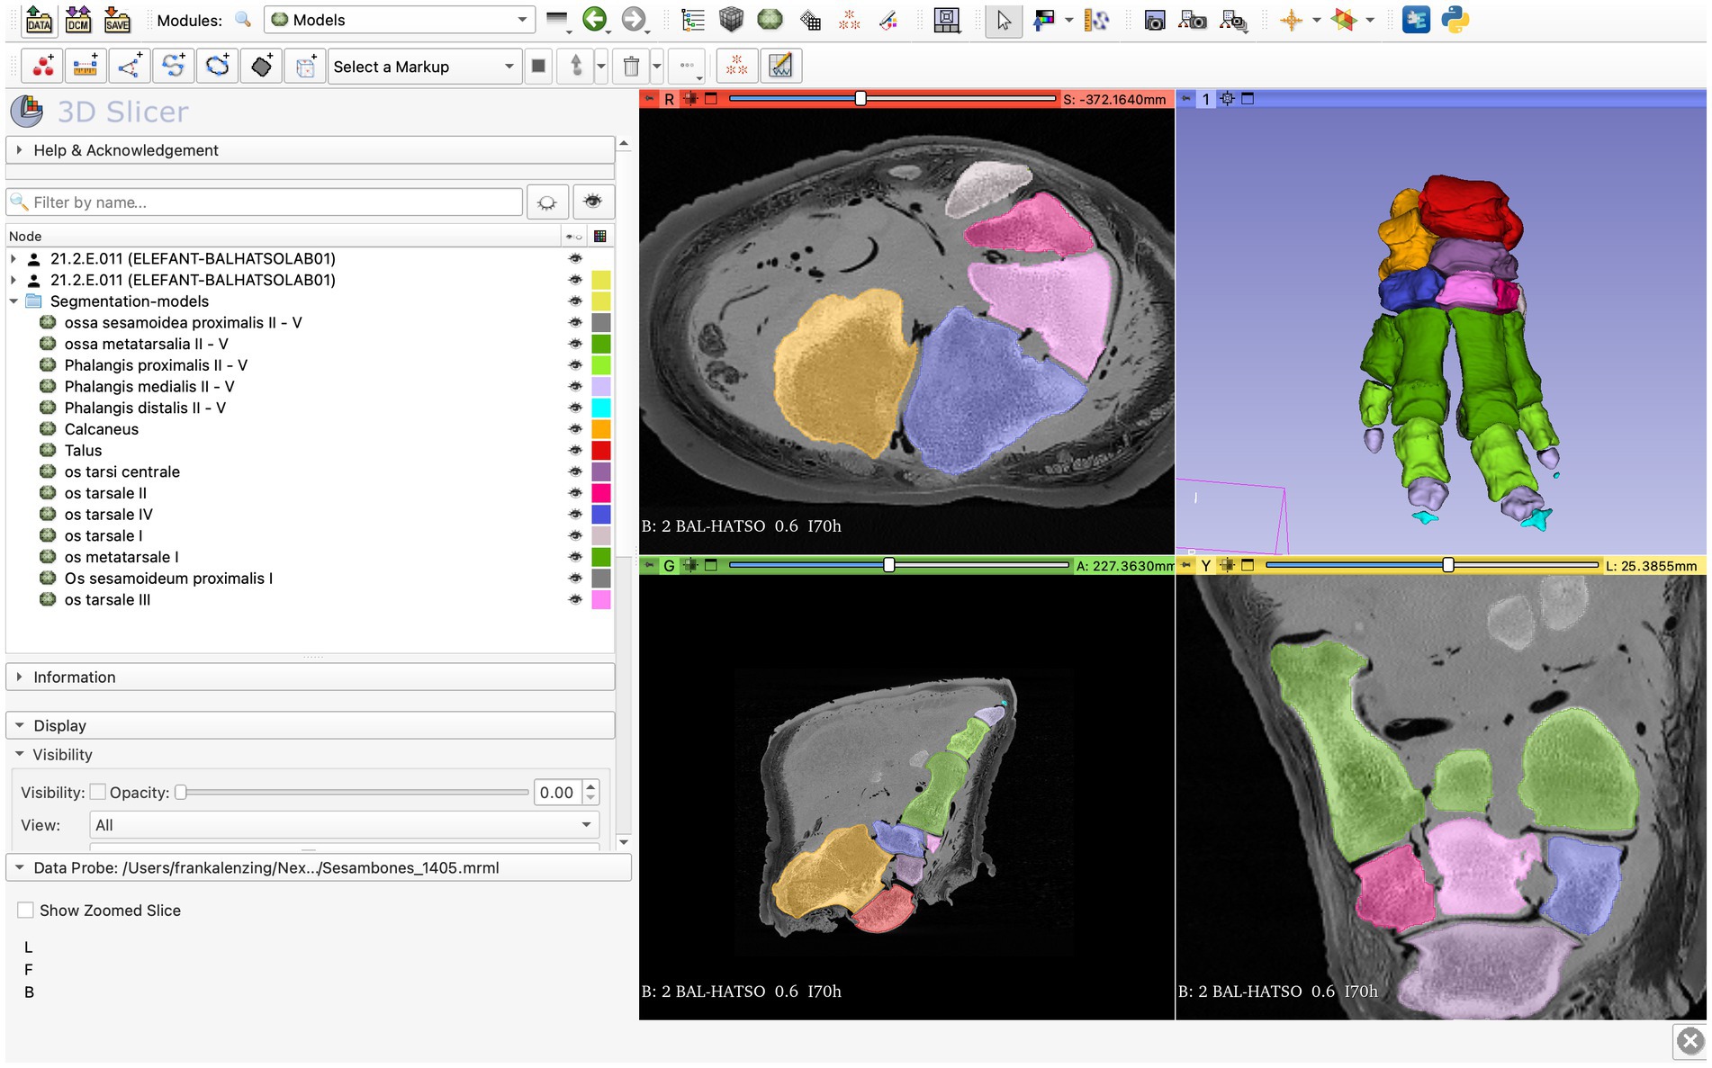Hide the ossa metatarsalia II - V model
Screen dimensions: 1712x1068
pos(575,344)
